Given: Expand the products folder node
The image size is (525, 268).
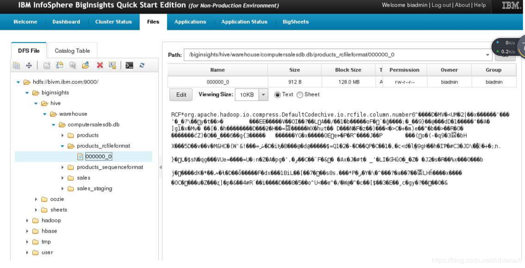Looking at the screenshot, I should click(x=62, y=135).
